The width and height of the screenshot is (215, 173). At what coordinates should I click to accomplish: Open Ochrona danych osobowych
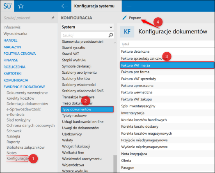31,126
